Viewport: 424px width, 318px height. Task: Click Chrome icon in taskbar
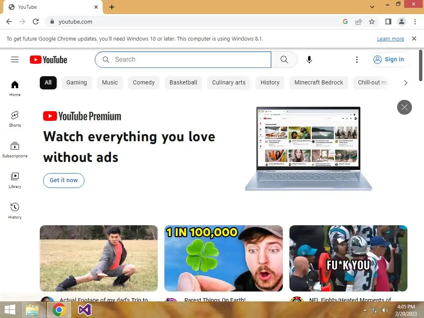click(59, 310)
